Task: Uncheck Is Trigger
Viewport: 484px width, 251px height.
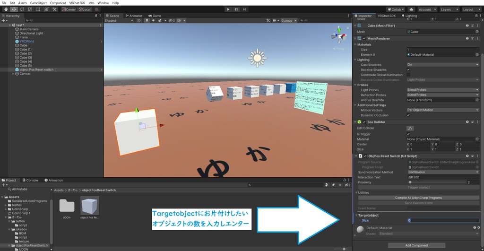Action: [408, 134]
